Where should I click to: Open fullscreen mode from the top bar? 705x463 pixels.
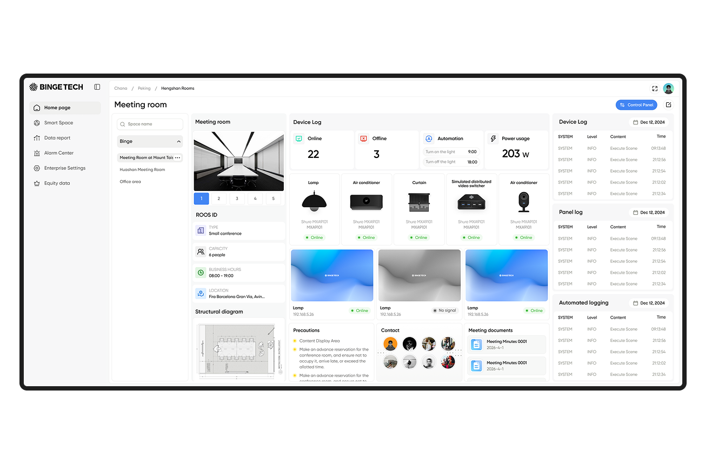[655, 88]
